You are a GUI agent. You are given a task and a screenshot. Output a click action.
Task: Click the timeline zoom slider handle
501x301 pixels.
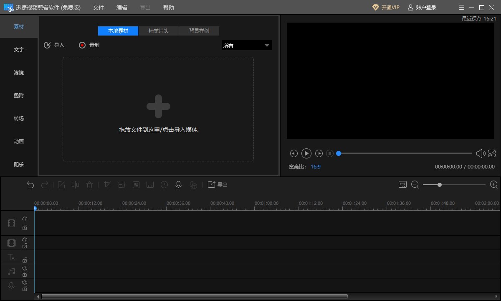[440, 184]
